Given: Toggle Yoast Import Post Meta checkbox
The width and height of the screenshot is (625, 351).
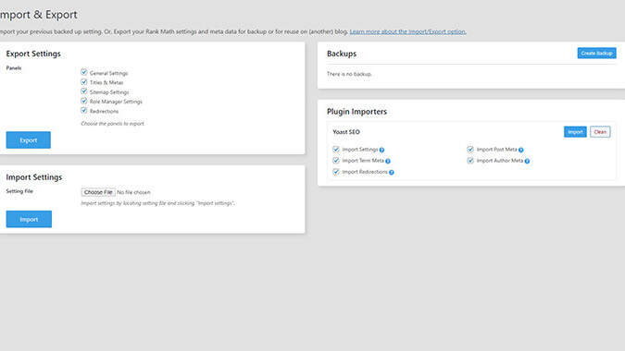Looking at the screenshot, I should 470,149.
